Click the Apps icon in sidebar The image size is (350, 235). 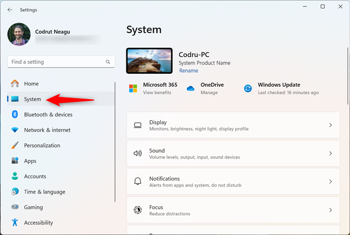coord(15,161)
